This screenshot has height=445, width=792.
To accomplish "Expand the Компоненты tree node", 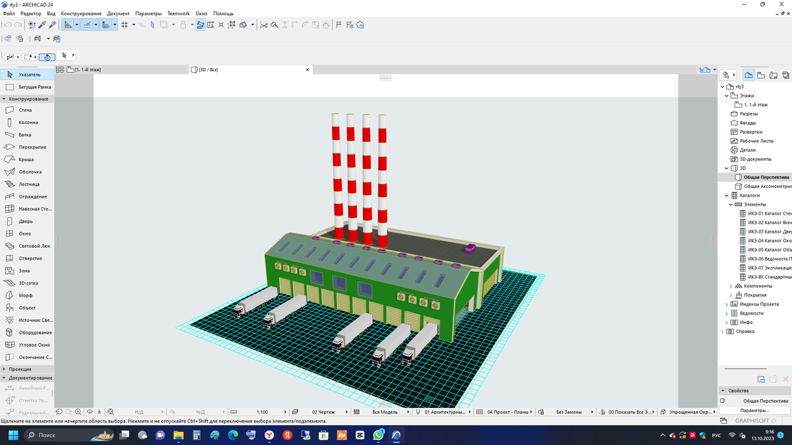I will pos(731,286).
